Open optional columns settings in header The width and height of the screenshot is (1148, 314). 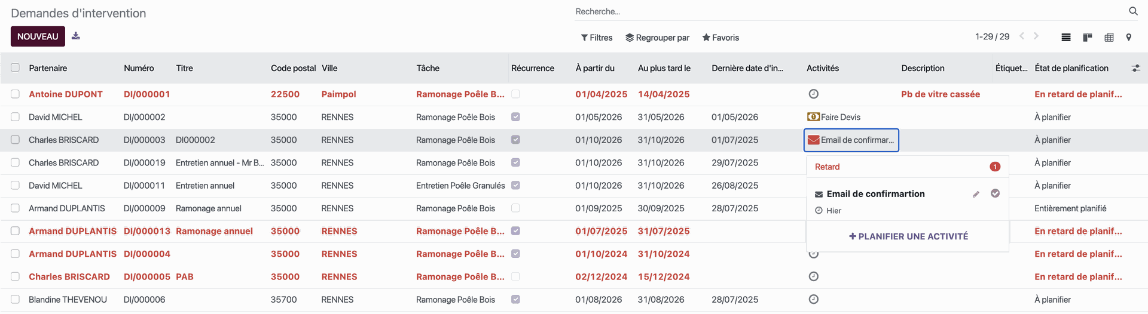1135,68
